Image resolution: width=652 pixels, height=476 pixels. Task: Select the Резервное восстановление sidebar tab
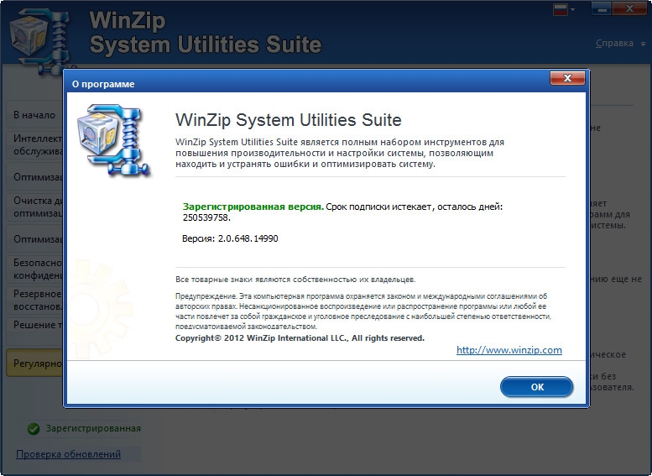point(35,300)
